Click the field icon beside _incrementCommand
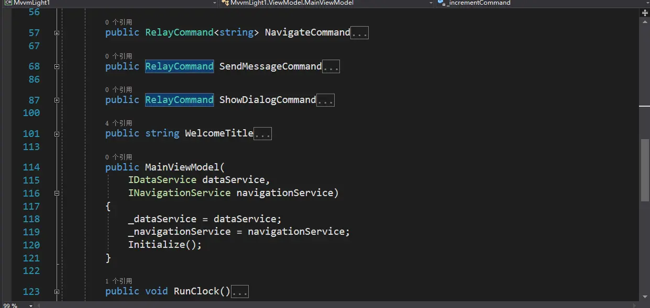Screen dimensions: 650x308 click(x=441, y=3)
